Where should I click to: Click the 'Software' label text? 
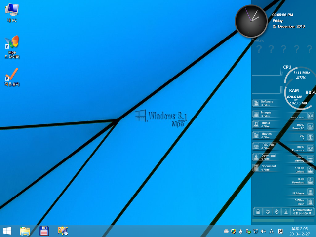point(267,101)
